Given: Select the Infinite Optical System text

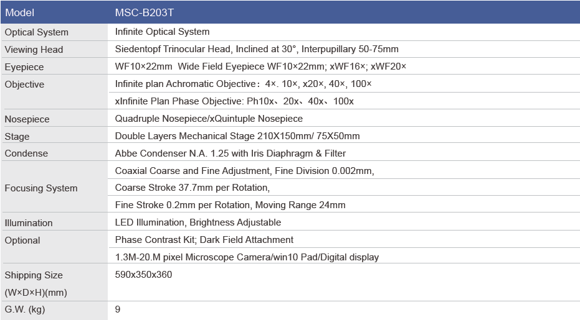Looking at the screenshot, I should pyautogui.click(x=162, y=32).
